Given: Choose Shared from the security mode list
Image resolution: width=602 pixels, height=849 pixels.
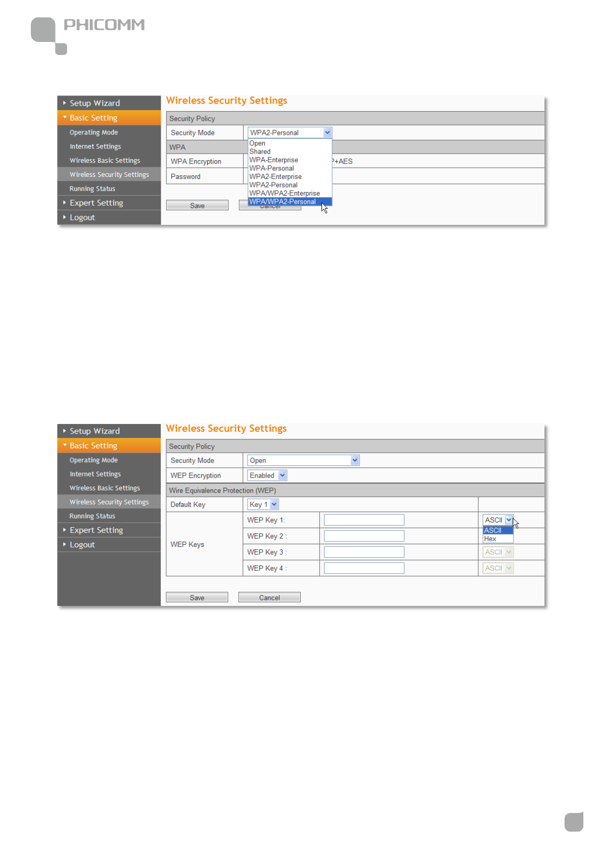Looking at the screenshot, I should 290,152.
